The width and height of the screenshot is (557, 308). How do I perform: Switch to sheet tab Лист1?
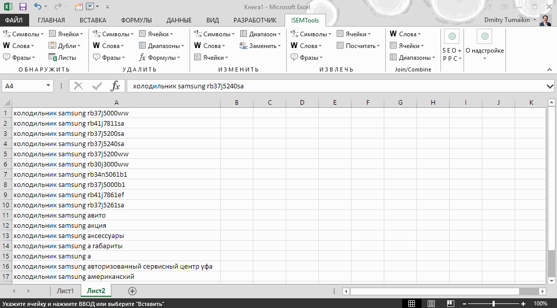pyautogui.click(x=65, y=291)
